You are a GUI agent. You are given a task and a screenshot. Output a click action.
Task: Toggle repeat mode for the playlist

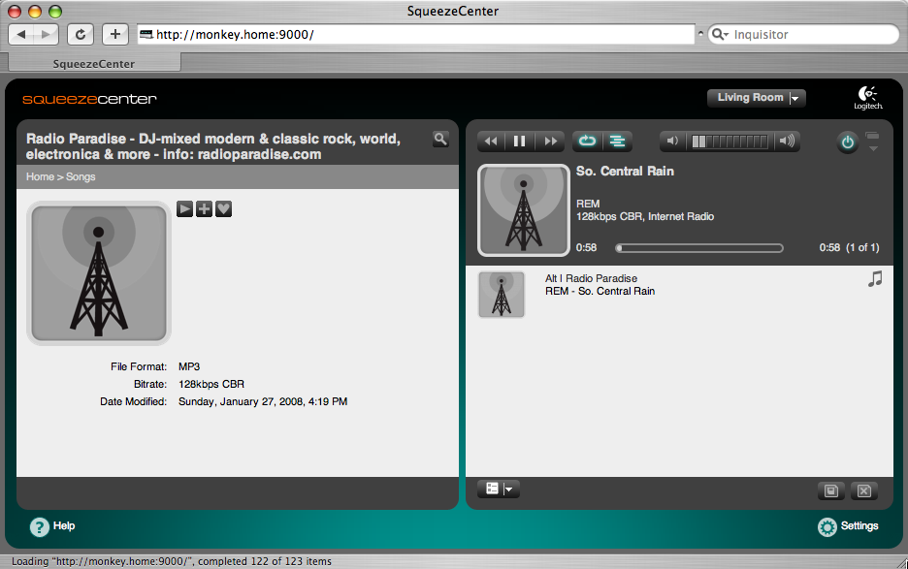tap(587, 142)
